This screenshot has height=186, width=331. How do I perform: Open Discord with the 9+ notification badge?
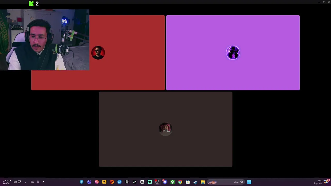point(165,182)
